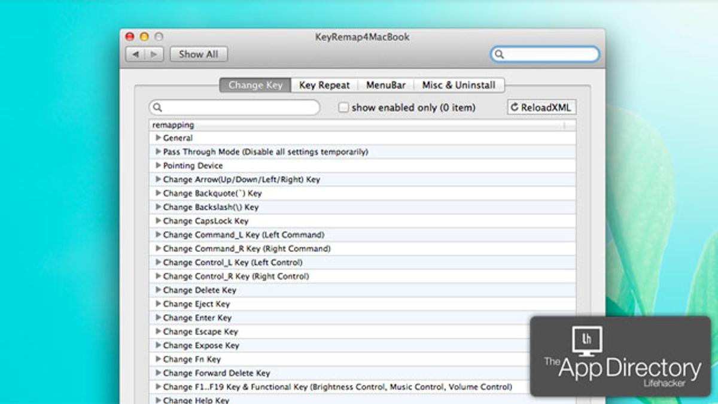Minimize the KeyRemap4MacBook window
Viewport: 718px width, 404px height.
[144, 37]
